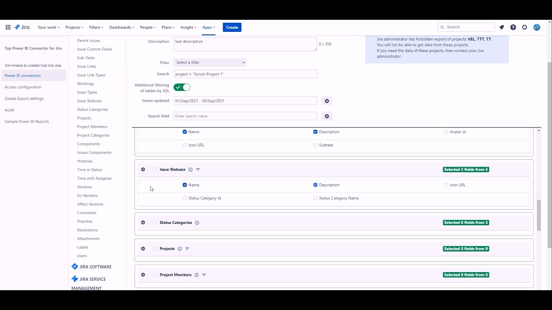Open the Apps menu
552x310 pixels.
[x=209, y=27]
